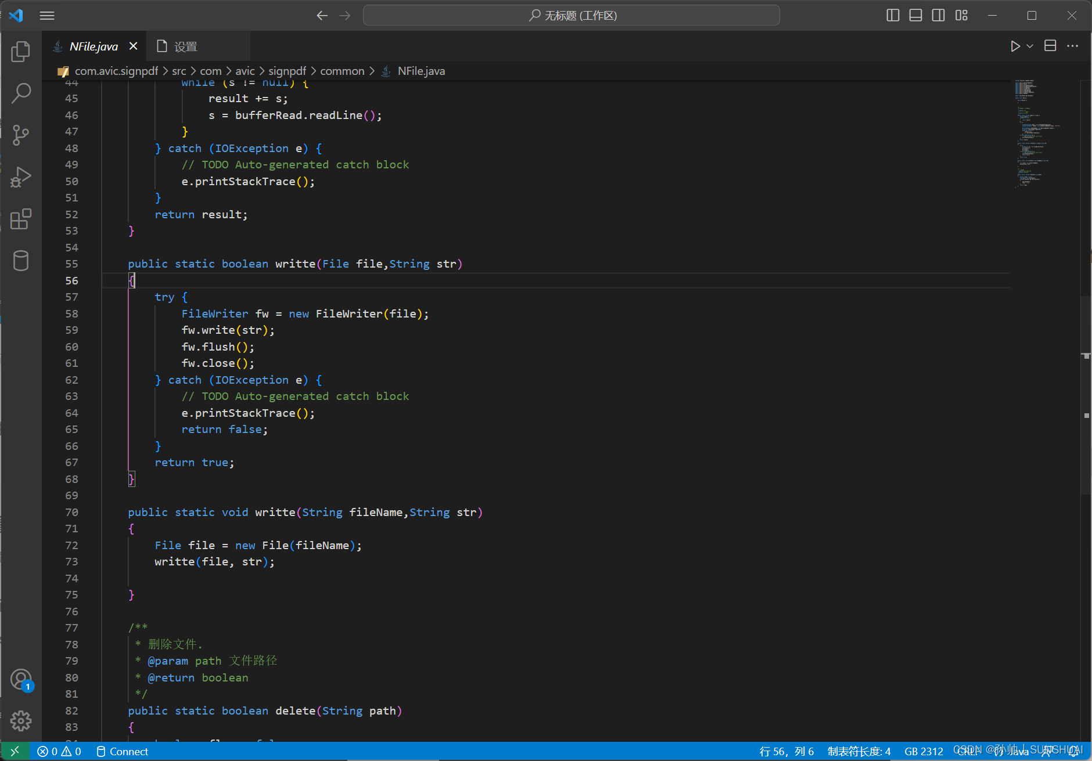Viewport: 1092px width, 761px height.
Task: Split the editor to the right
Action: point(1050,46)
